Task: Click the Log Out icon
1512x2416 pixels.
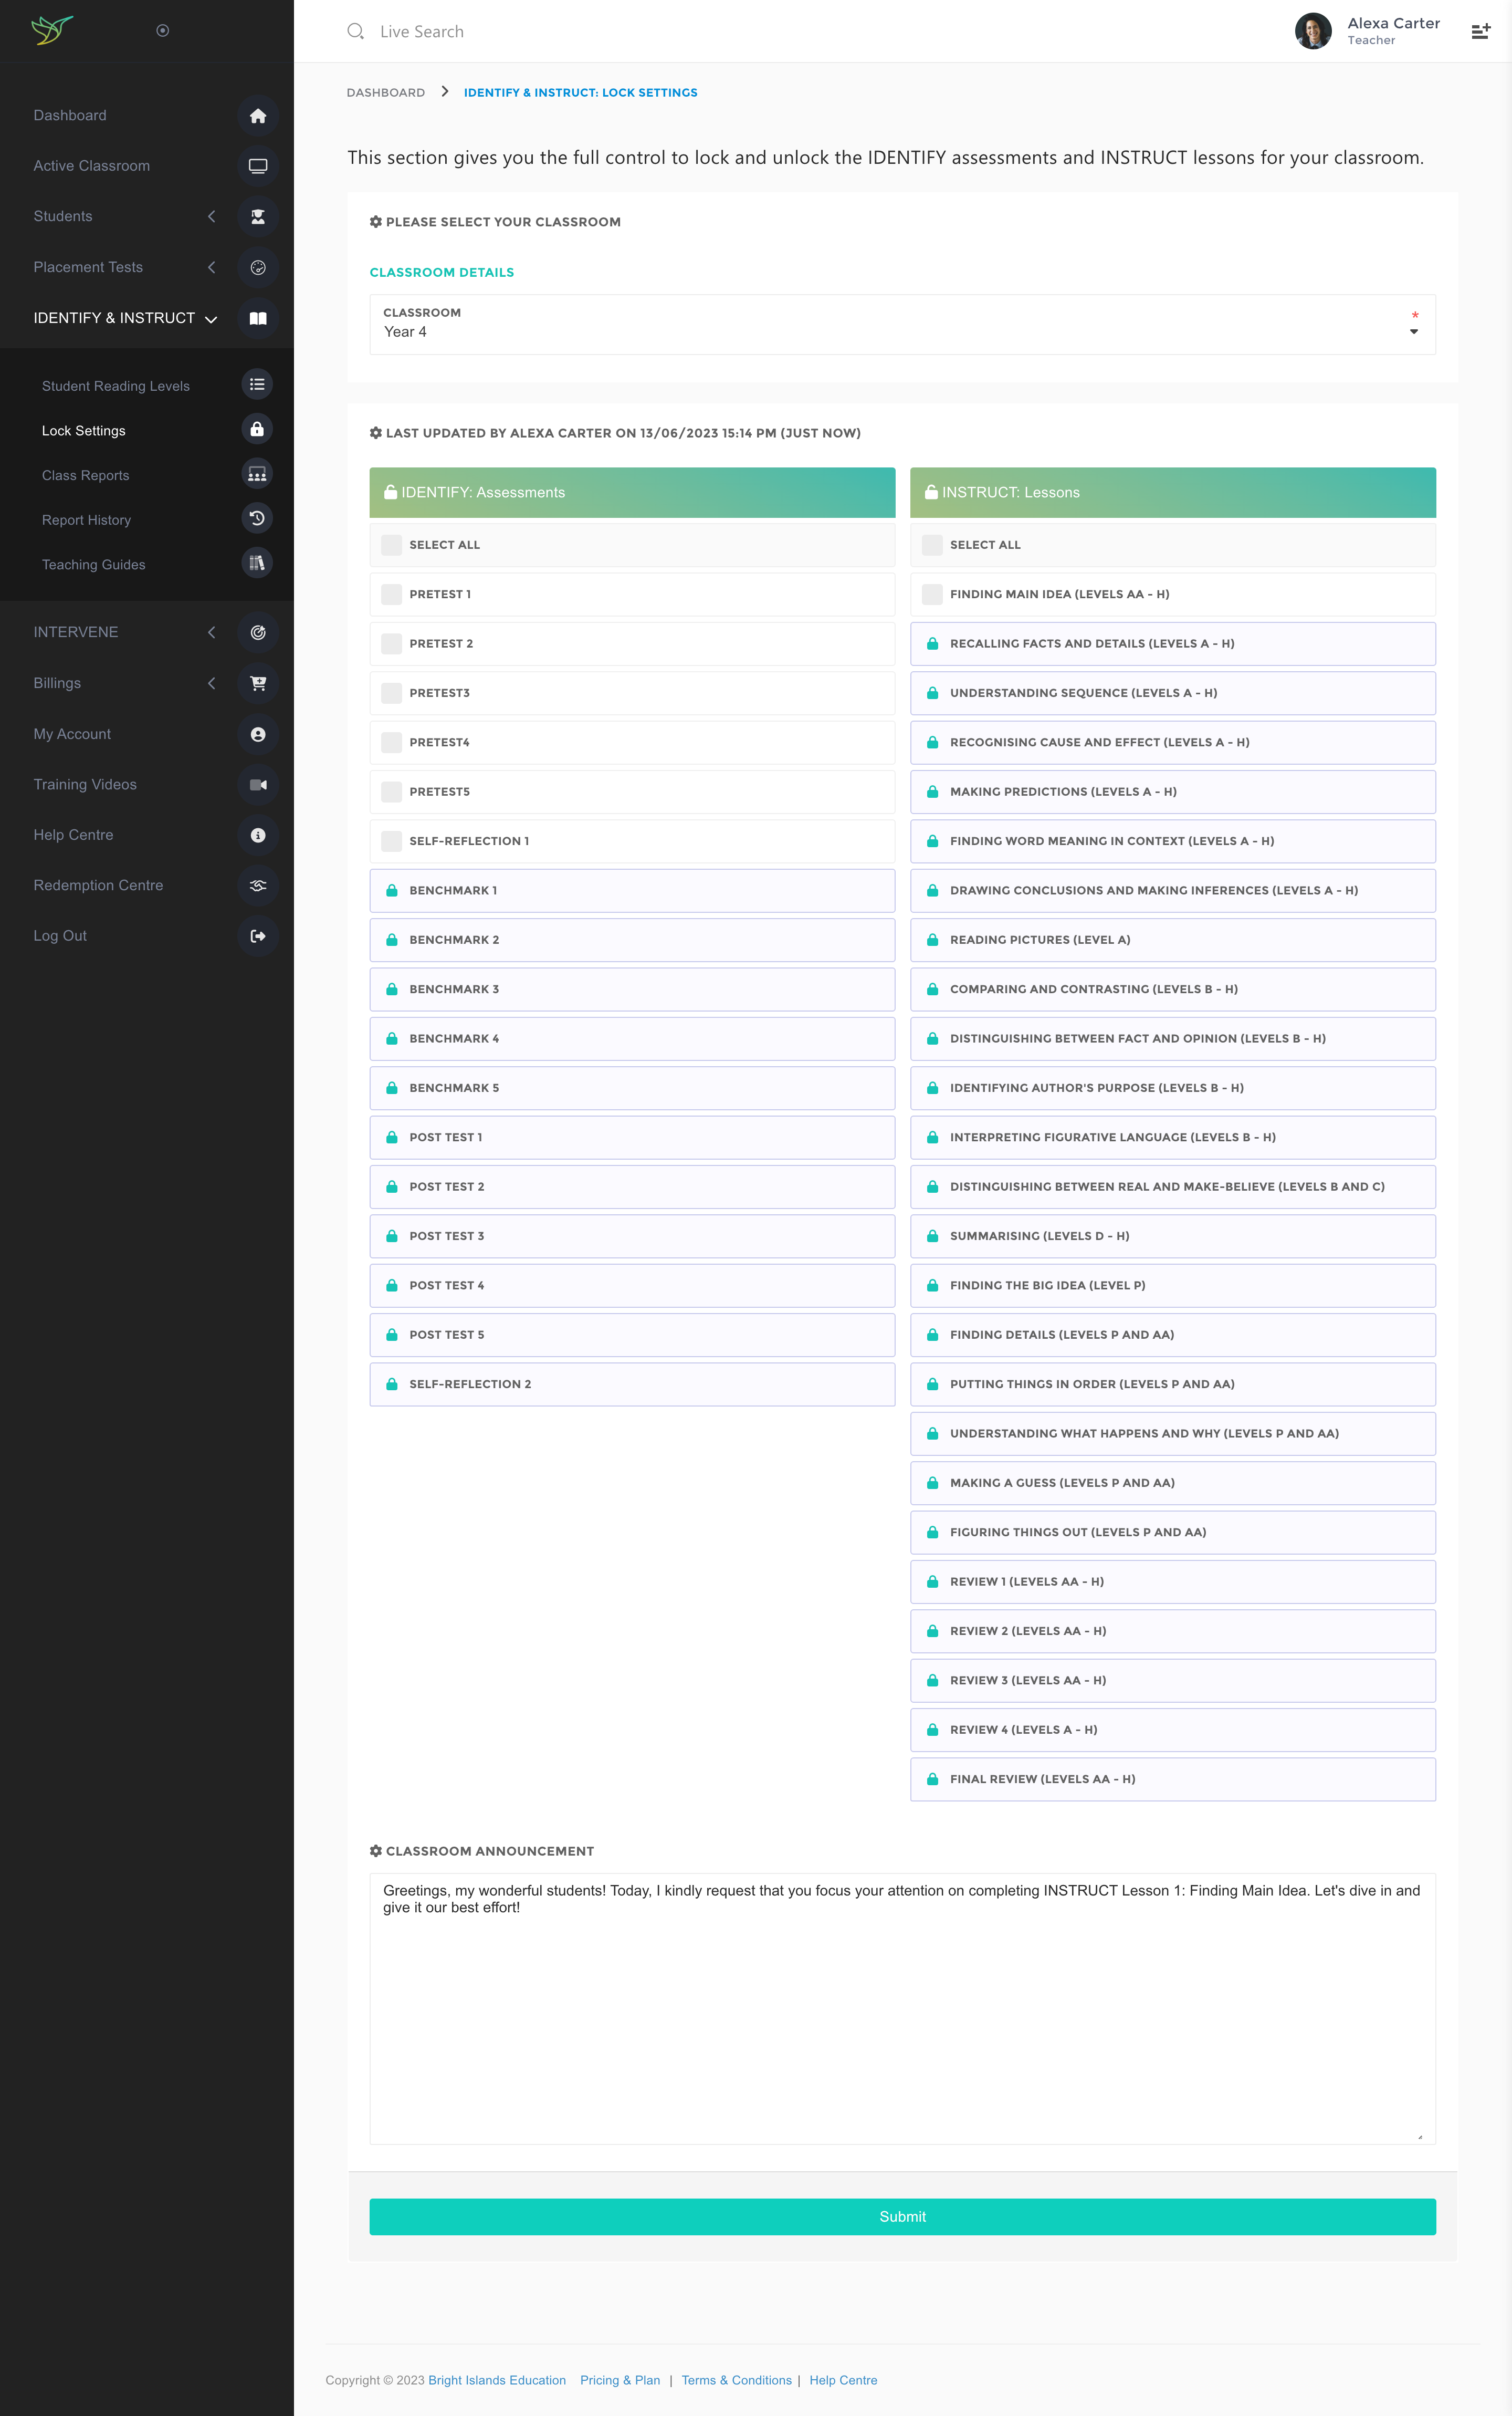Action: coord(257,936)
